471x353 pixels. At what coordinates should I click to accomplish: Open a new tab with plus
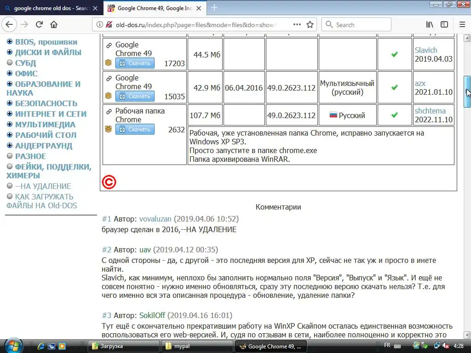coord(214,8)
